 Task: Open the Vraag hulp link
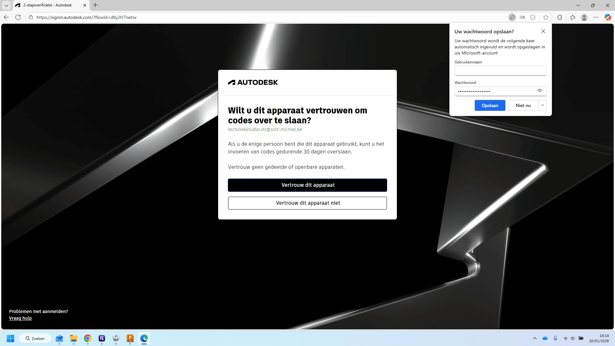(20, 318)
